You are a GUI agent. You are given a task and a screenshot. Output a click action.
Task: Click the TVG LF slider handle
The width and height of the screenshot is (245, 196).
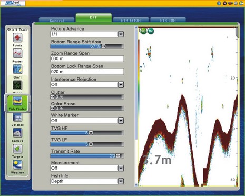point(91,144)
